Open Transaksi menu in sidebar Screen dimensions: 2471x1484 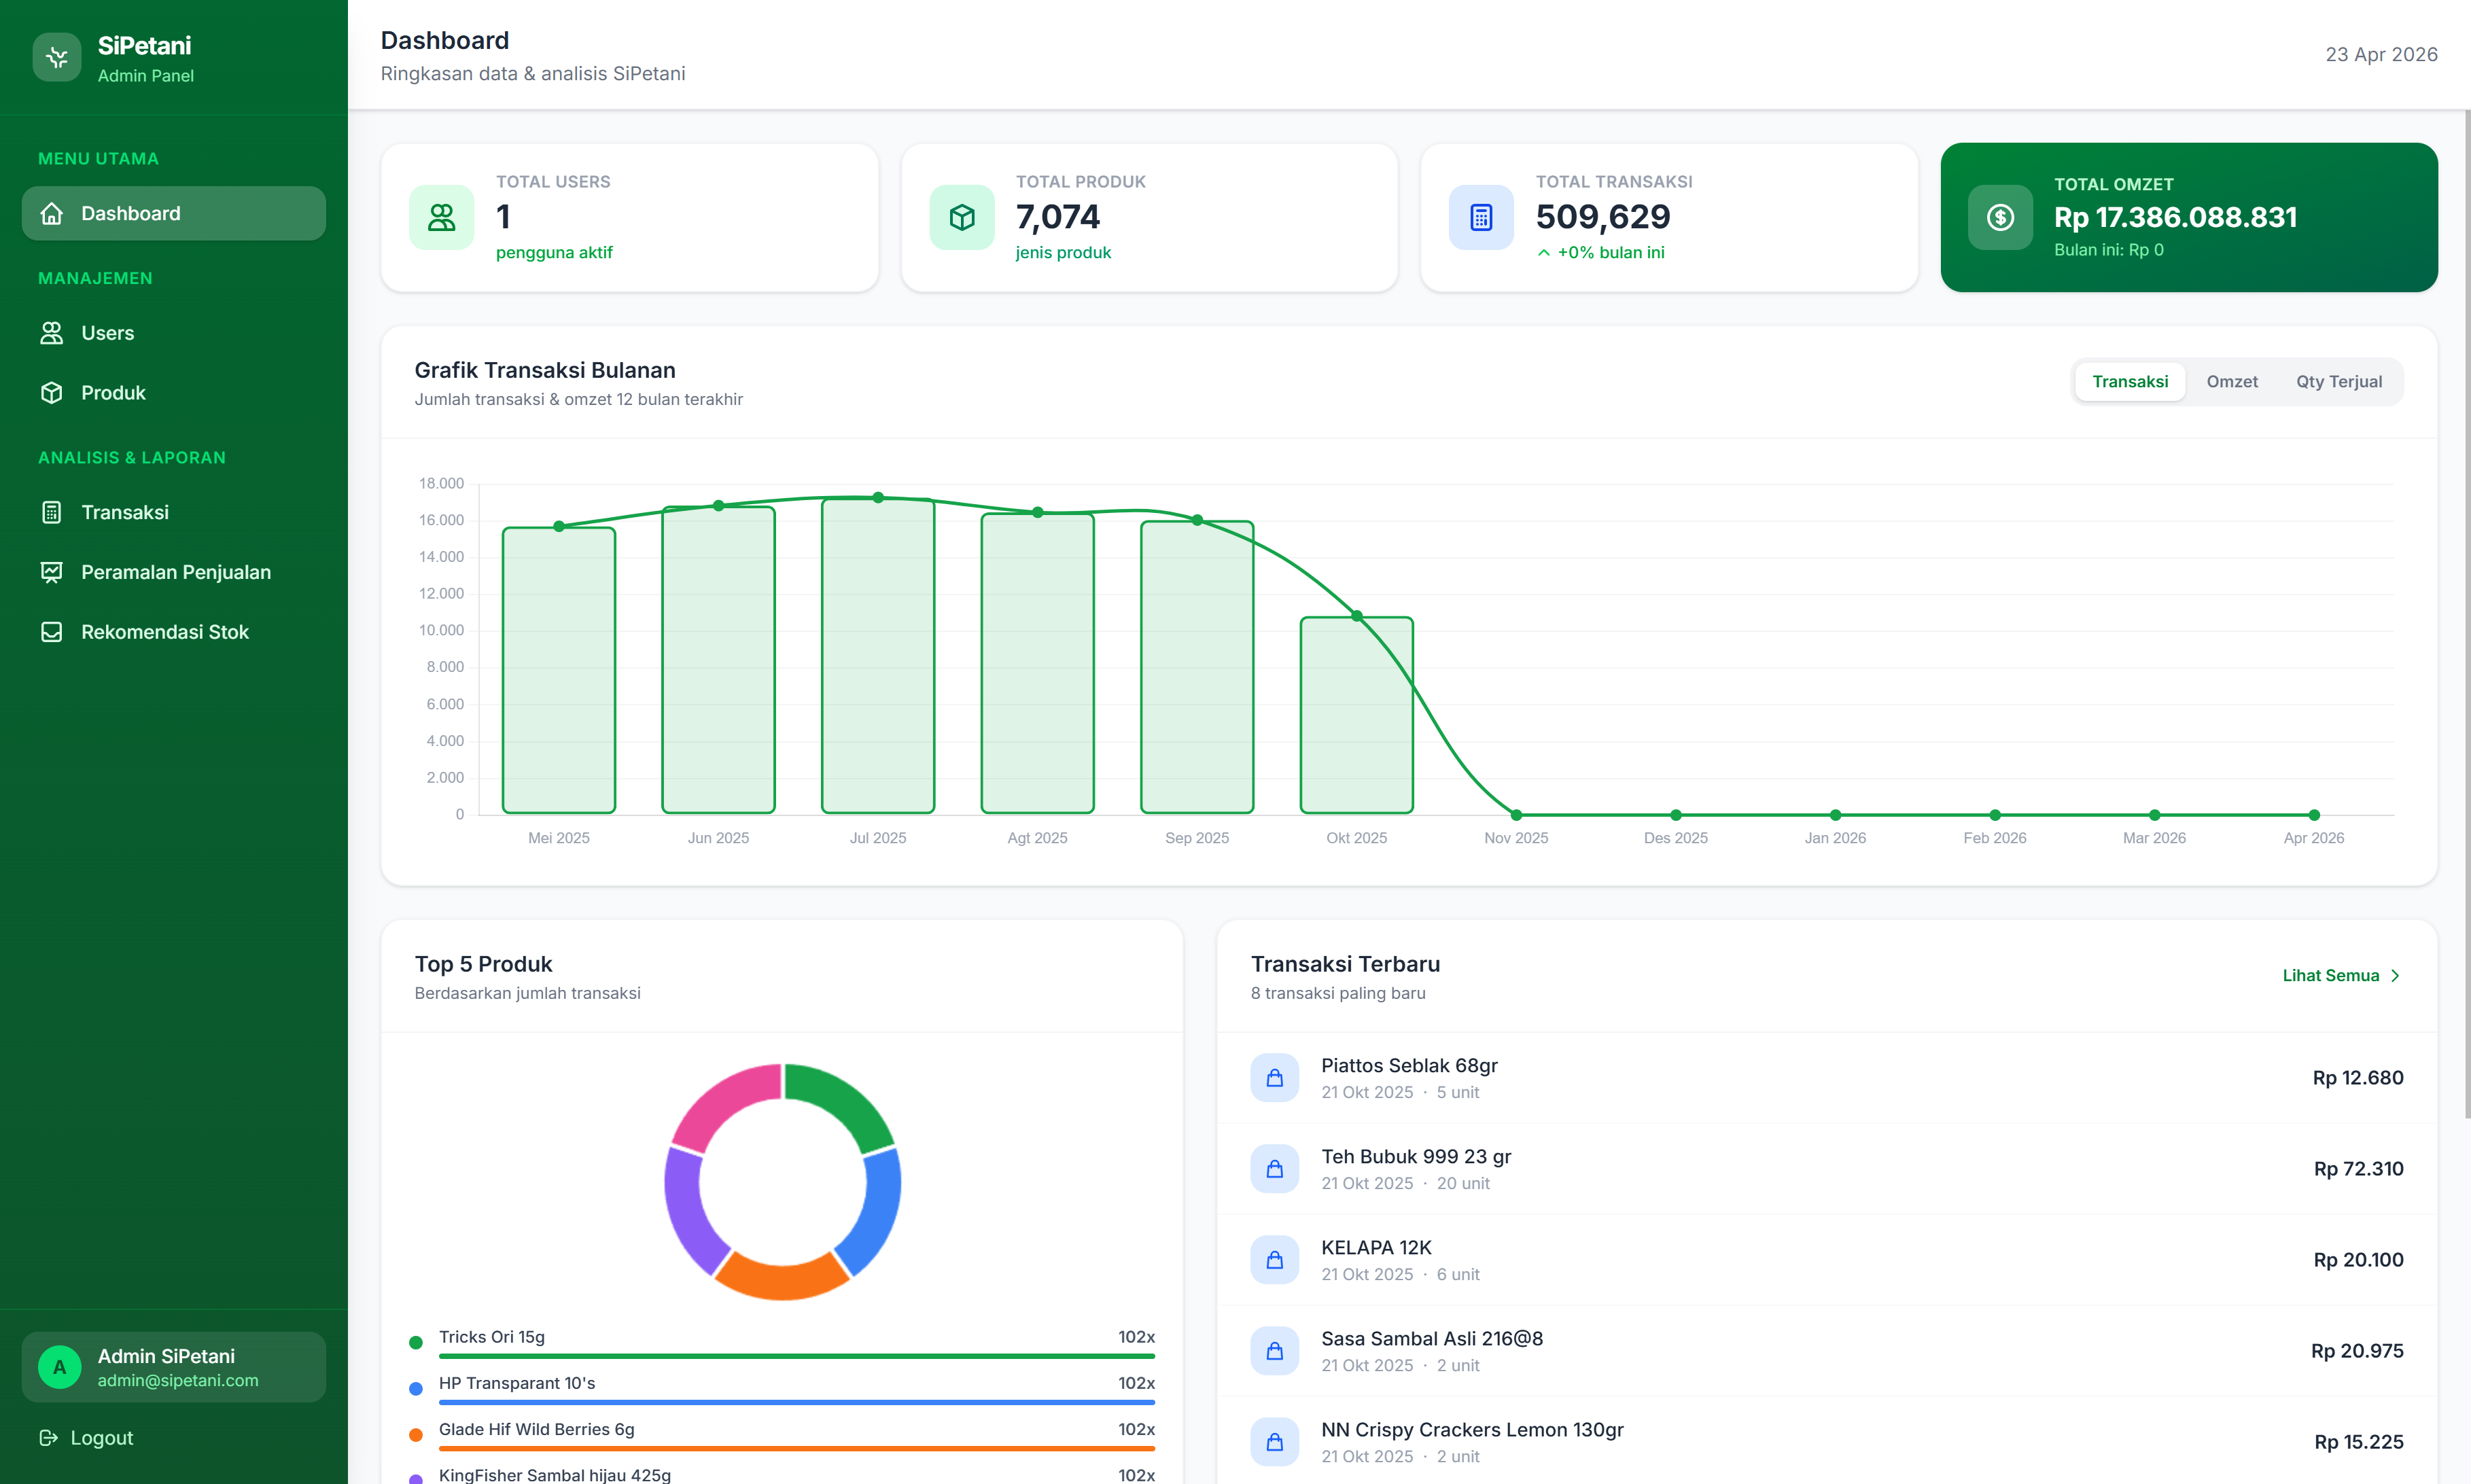pos(125,513)
